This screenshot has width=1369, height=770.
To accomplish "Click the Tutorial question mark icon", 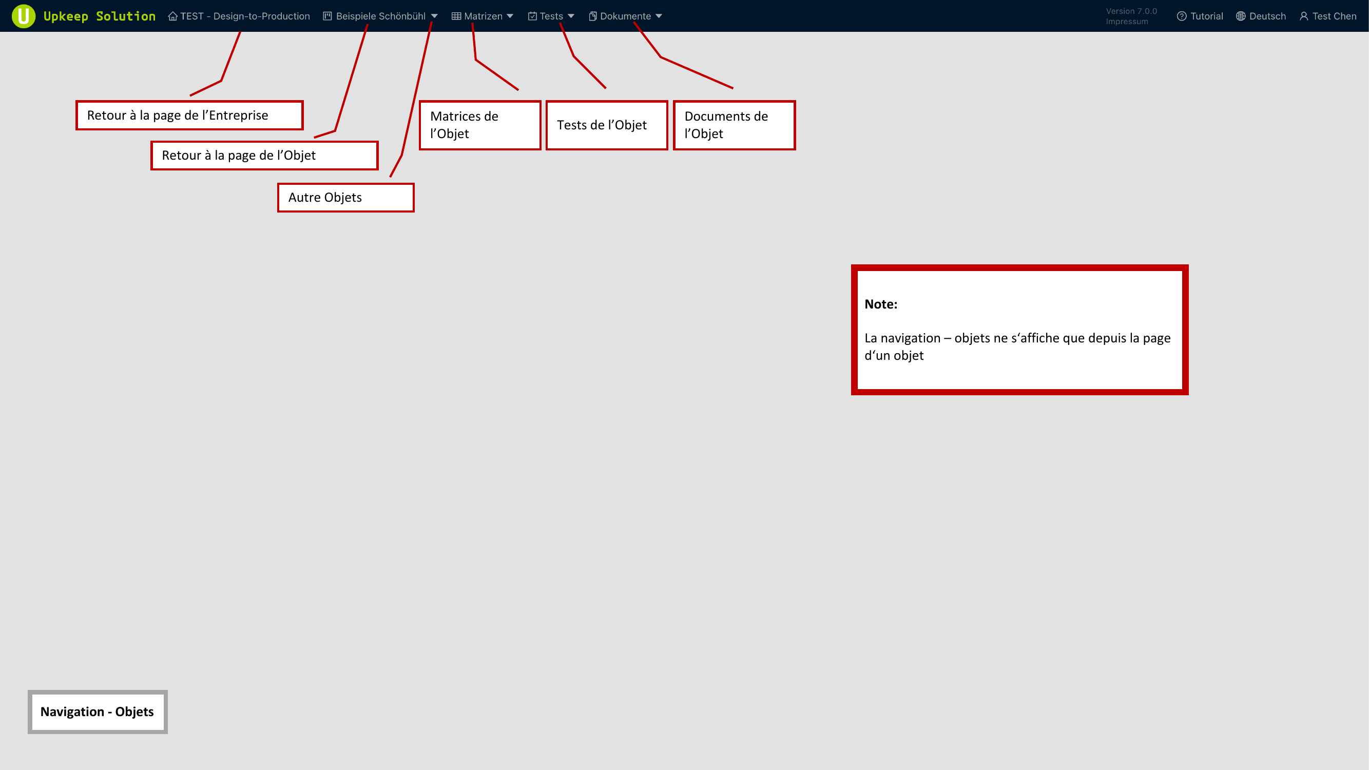I will click(1182, 16).
